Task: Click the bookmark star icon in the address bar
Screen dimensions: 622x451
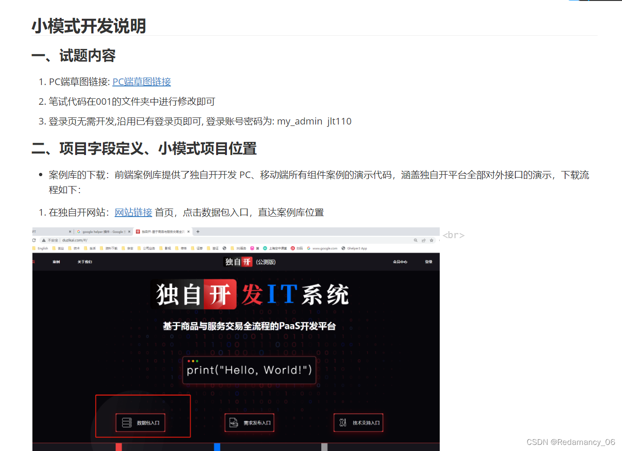Action: tap(431, 240)
